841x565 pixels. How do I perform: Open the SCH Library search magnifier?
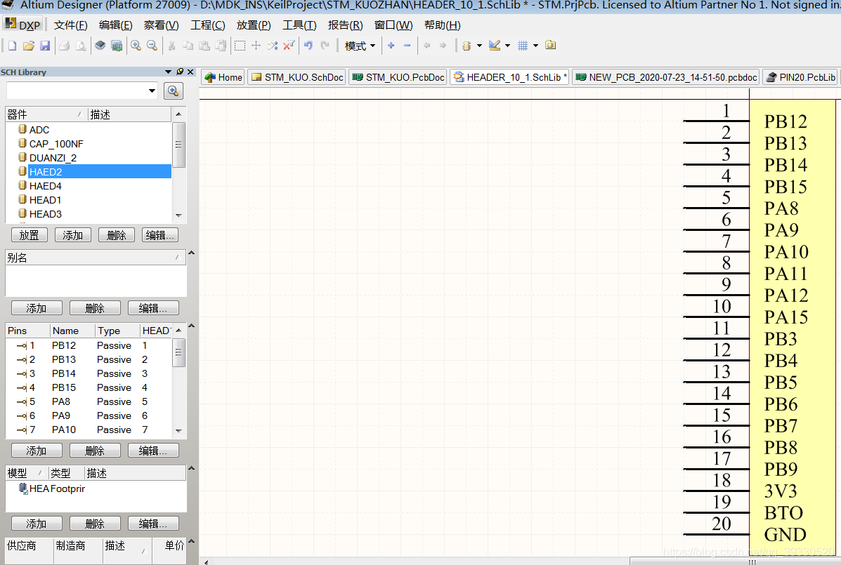pos(174,91)
